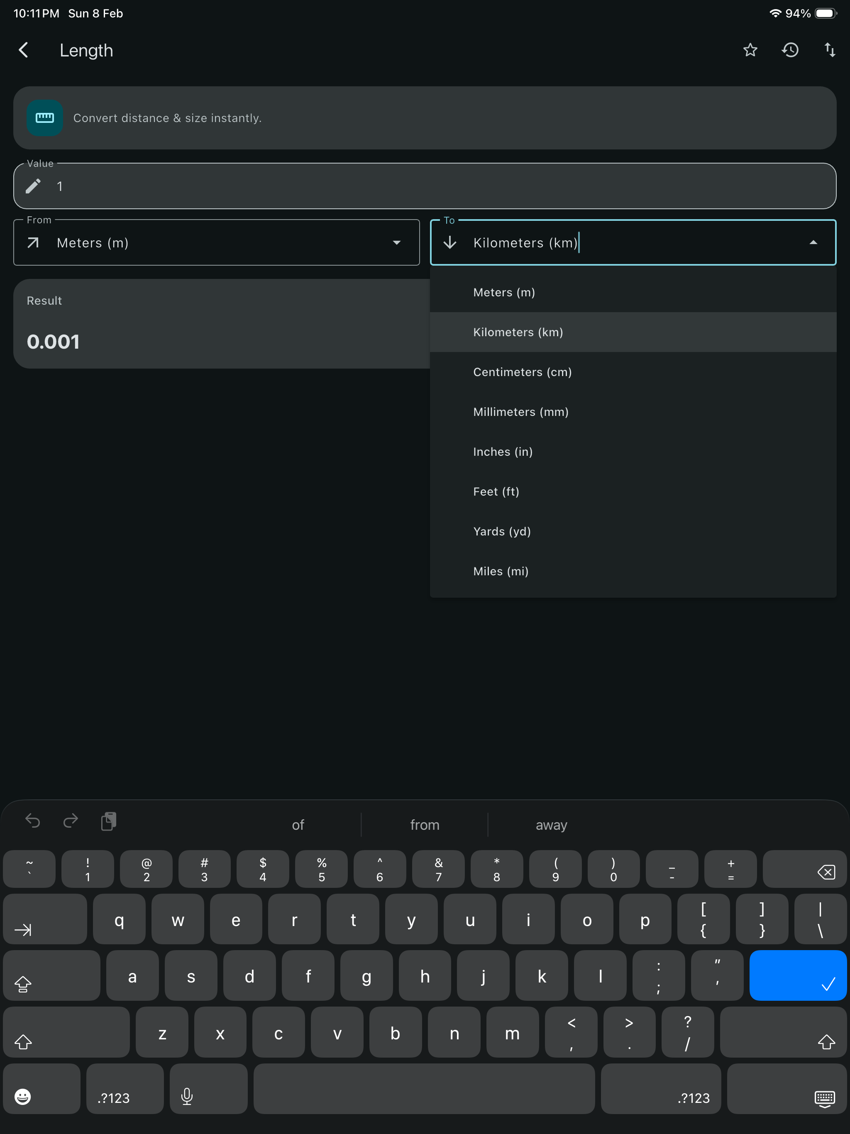The width and height of the screenshot is (850, 1134).
Task: Choose the 'from' word suggestion
Action: tap(425, 825)
